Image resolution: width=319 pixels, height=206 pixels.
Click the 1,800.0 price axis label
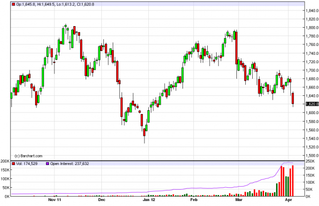tap(312, 28)
